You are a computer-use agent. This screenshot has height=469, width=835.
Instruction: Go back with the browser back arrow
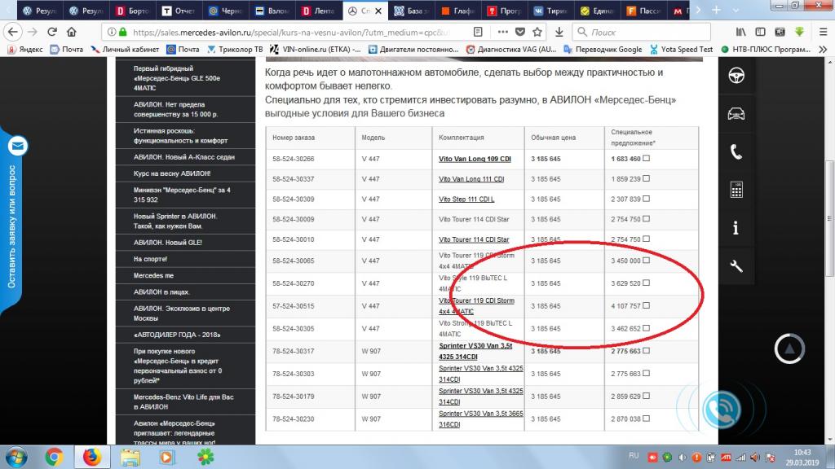[x=13, y=32]
